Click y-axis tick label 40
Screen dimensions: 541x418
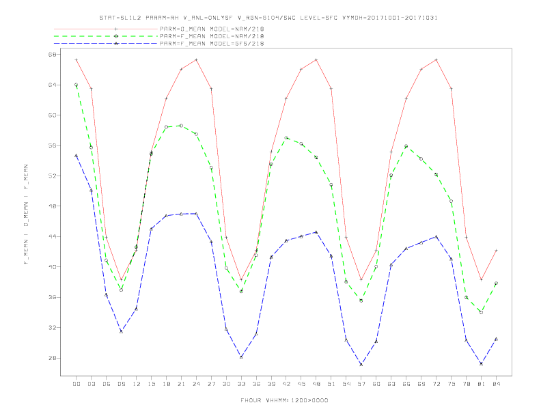(53, 267)
